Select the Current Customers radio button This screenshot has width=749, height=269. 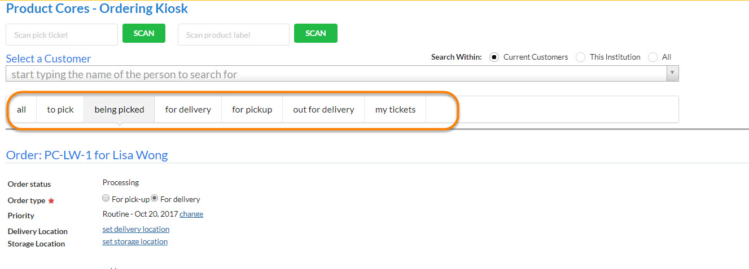(x=494, y=57)
